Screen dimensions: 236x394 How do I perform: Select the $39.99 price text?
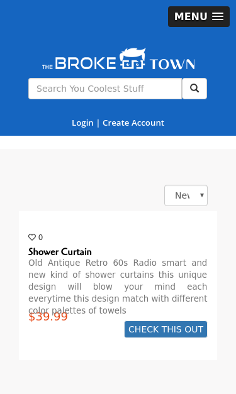pos(48,317)
